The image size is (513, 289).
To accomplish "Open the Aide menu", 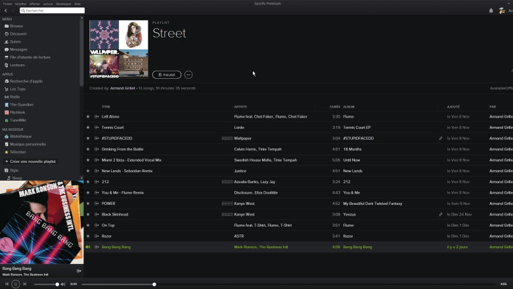I will 78,3.
